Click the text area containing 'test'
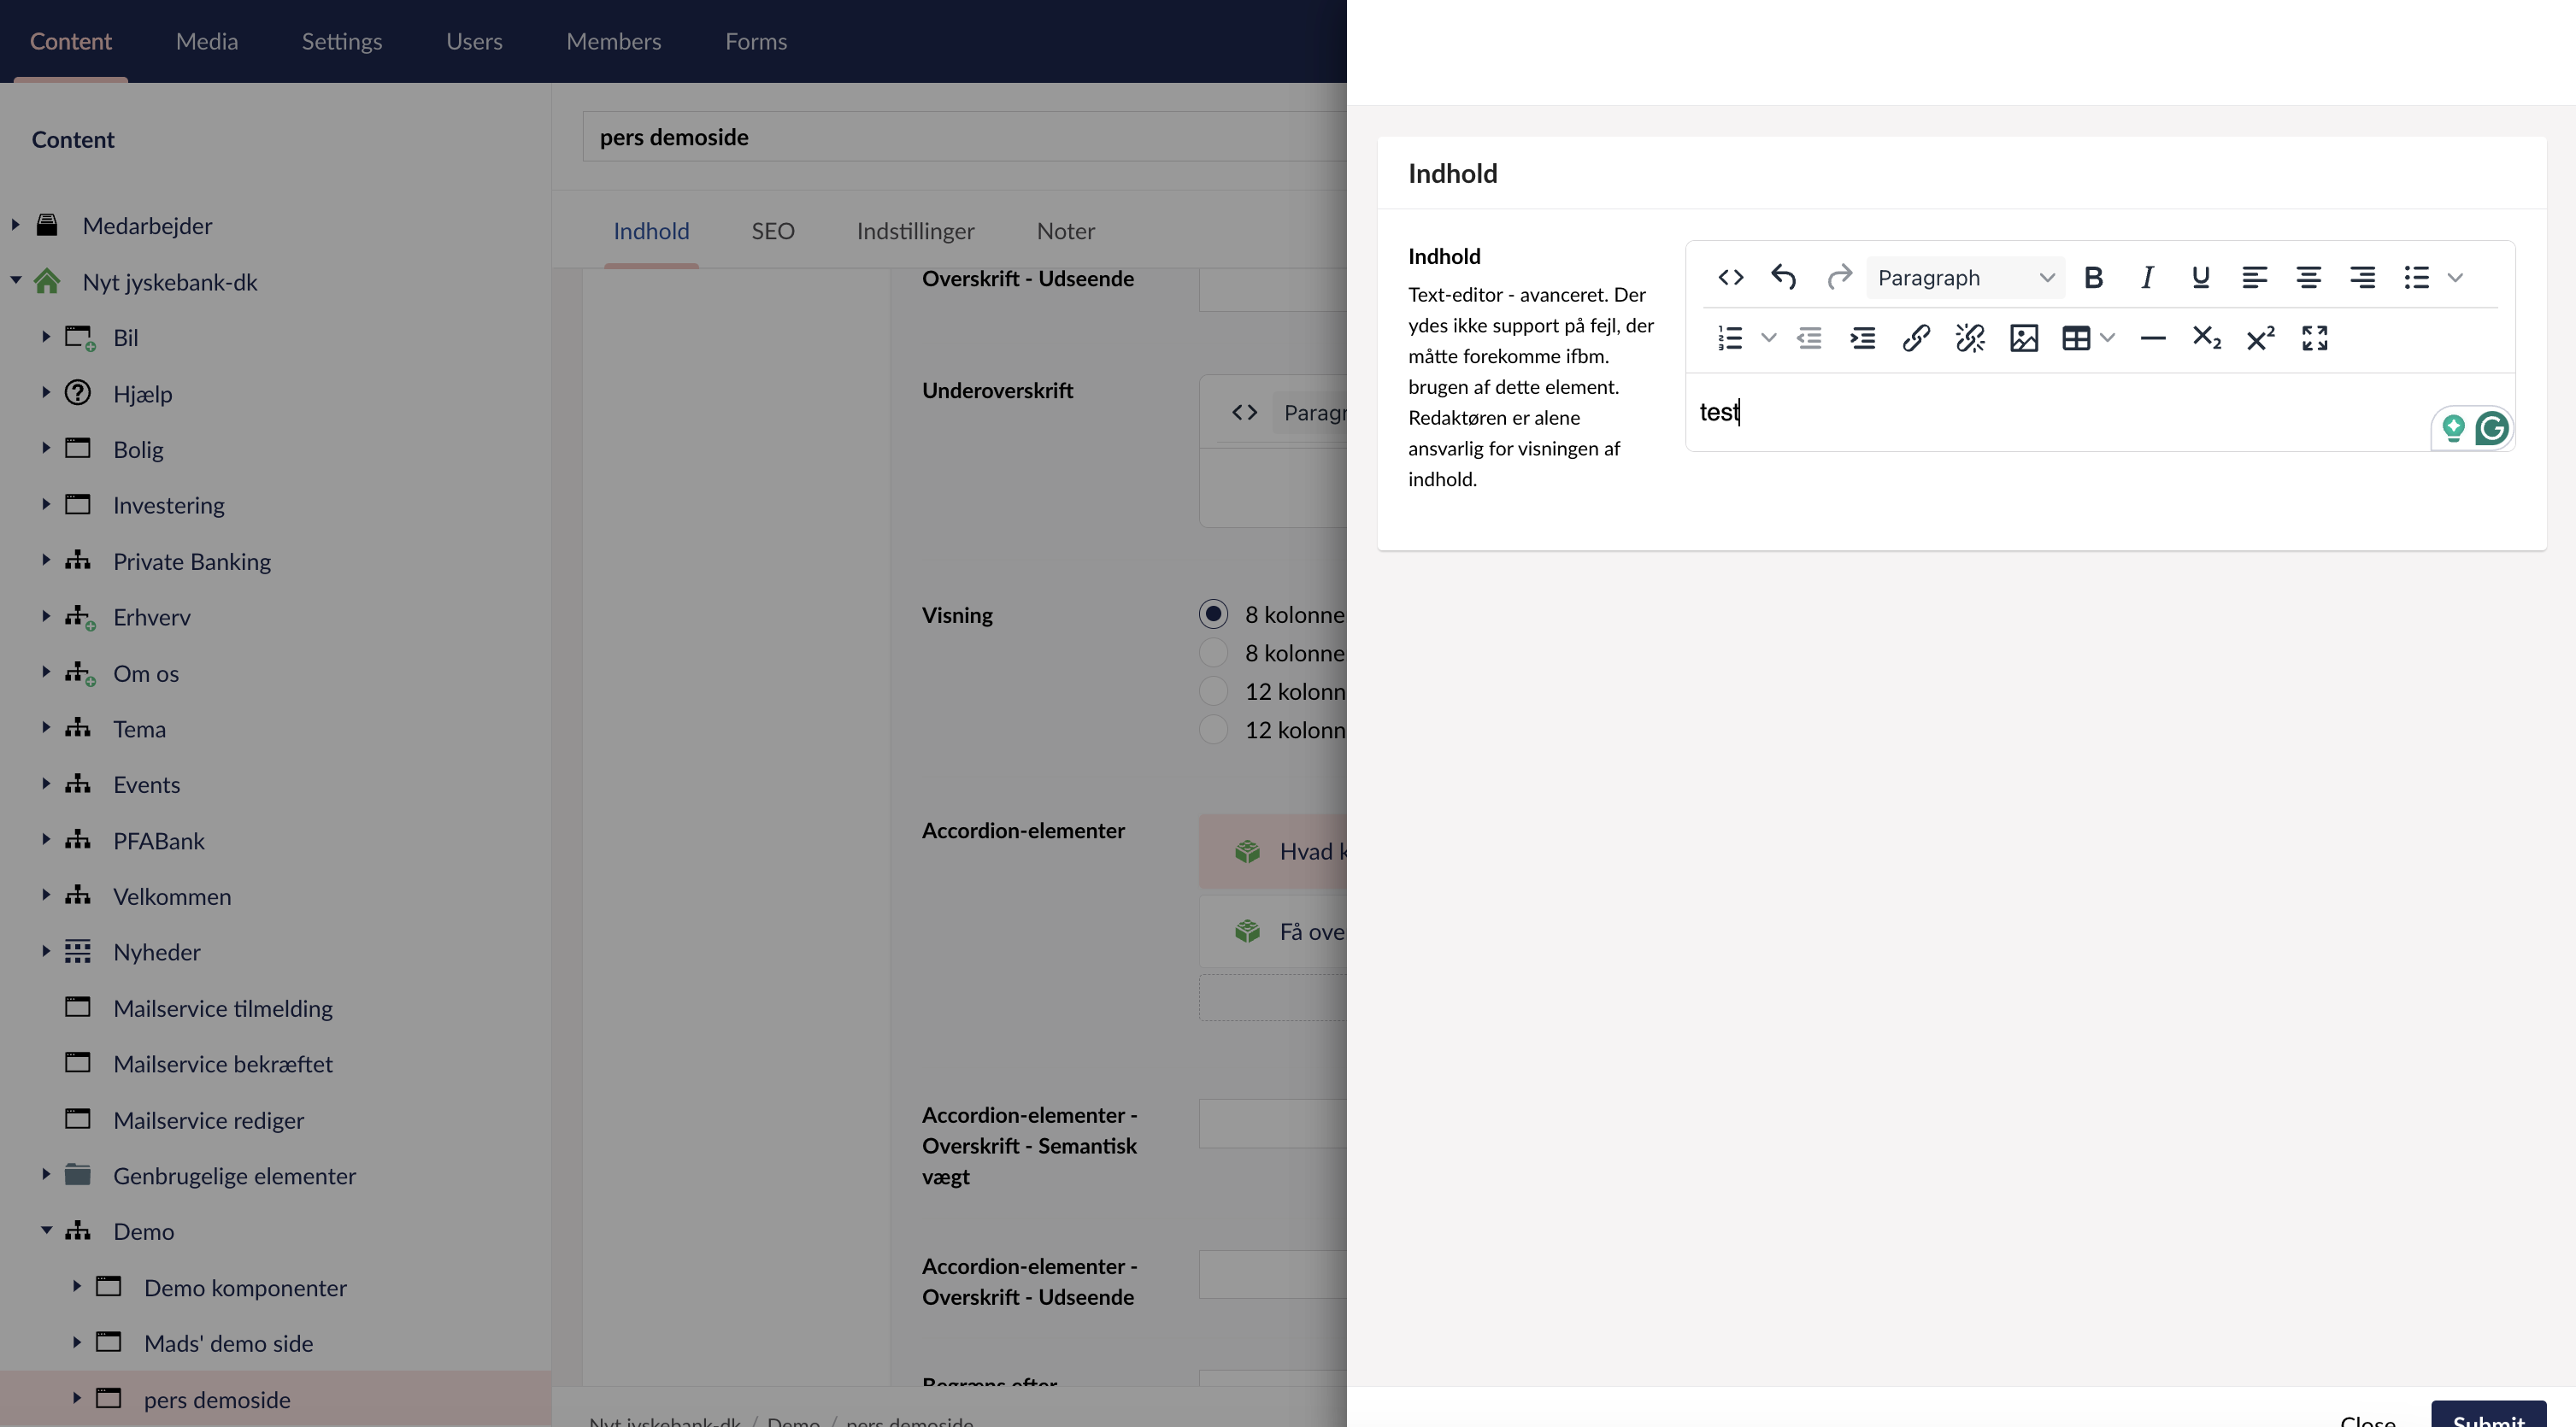The image size is (2576, 1427). 2100,412
